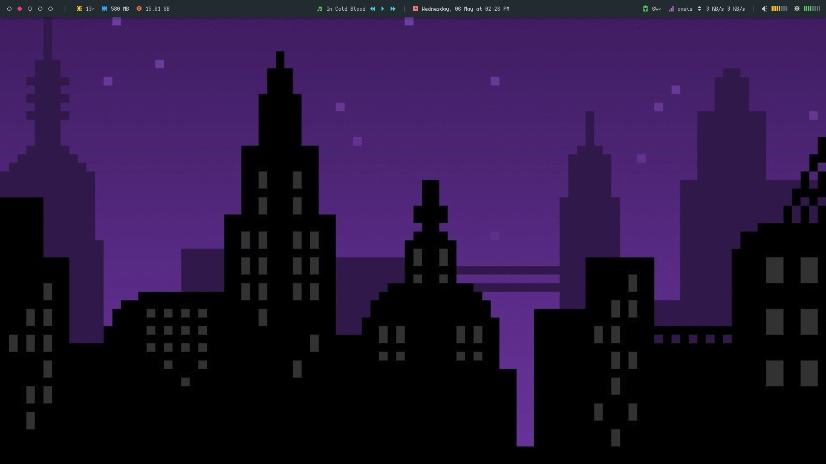Click the green battery icon showing 64%
826x464 pixels.
click(646, 8)
